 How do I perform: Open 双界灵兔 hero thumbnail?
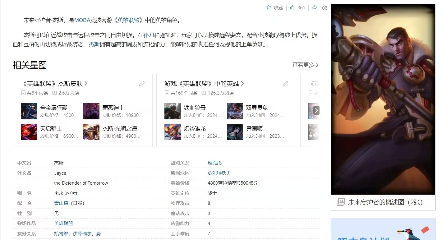(235, 111)
